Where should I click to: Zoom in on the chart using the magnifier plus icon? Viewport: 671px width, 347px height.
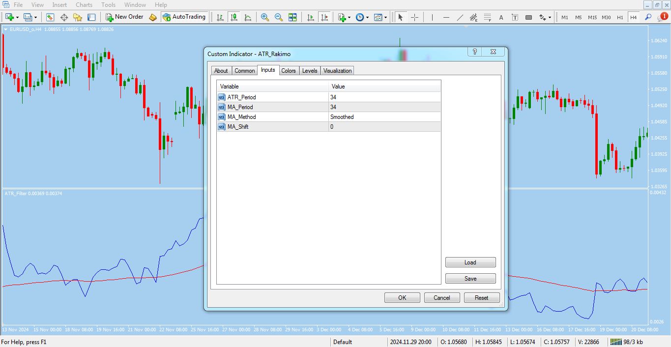click(x=265, y=17)
